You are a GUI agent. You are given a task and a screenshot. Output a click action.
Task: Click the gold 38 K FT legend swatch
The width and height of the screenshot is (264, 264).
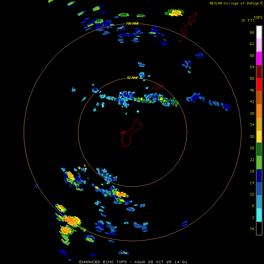pyautogui.click(x=259, y=124)
